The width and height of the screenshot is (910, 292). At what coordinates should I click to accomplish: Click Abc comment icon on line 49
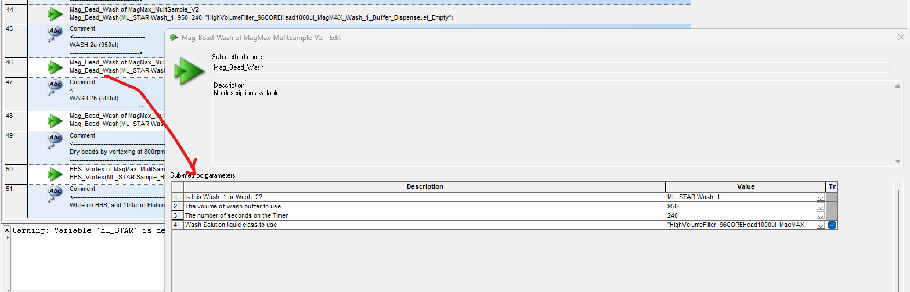55,142
